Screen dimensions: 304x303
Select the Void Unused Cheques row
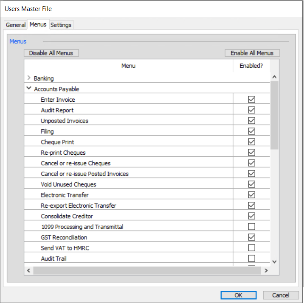[147, 184]
